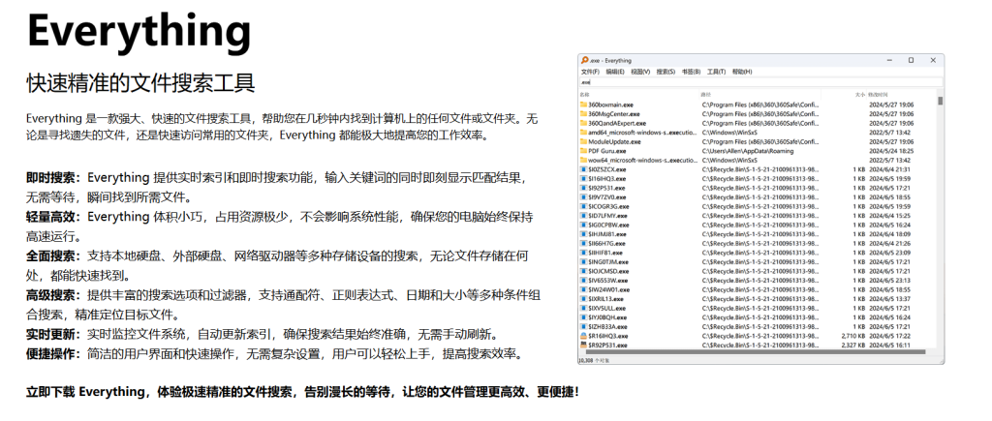Click the file icon beside $IW24W01.exe
Screen dimensions: 992x421
click(583, 289)
